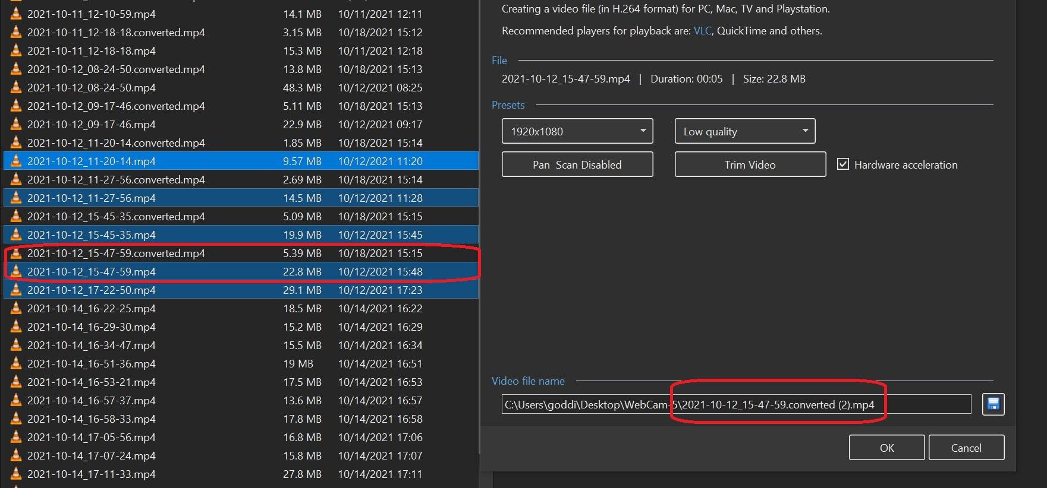Open the Trim Video button

(750, 164)
